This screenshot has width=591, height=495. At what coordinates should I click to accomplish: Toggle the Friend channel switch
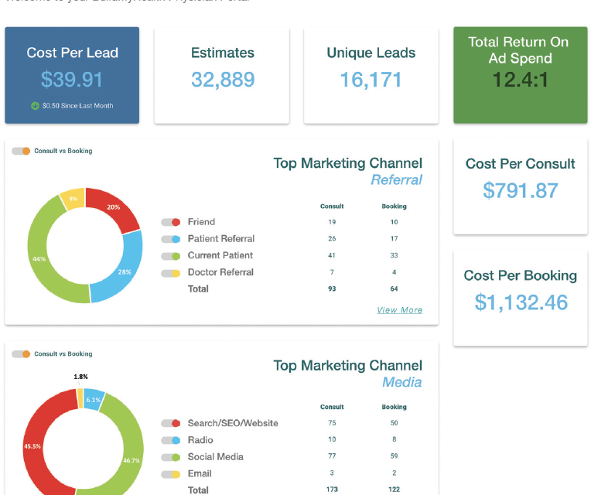point(170,222)
